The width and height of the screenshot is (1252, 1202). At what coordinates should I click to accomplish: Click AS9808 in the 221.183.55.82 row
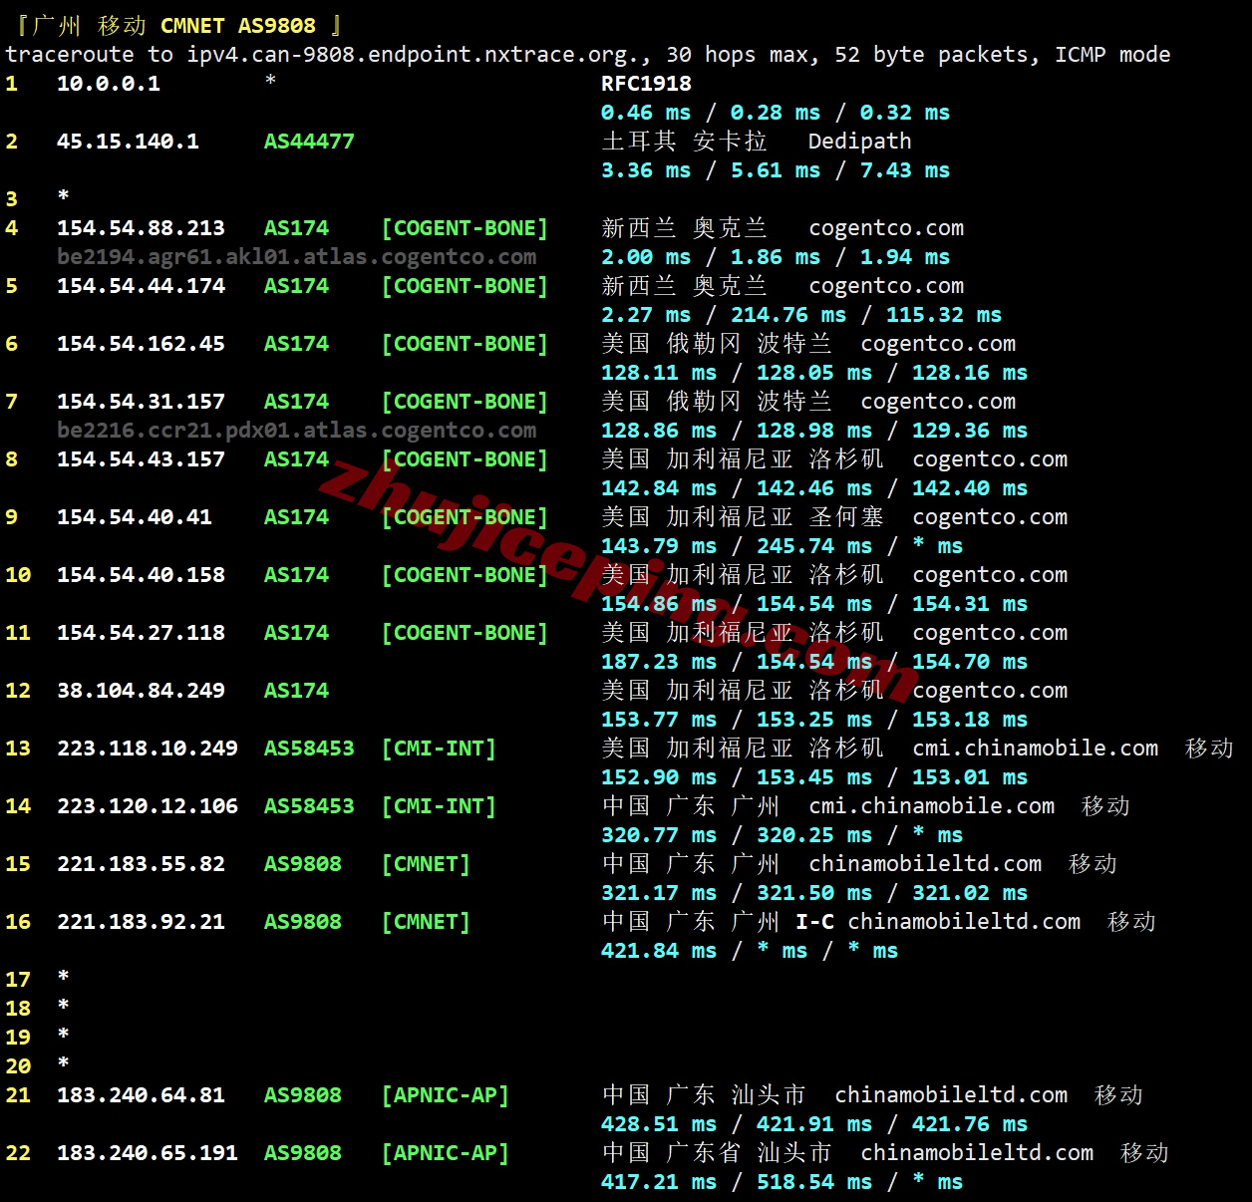[x=303, y=864]
